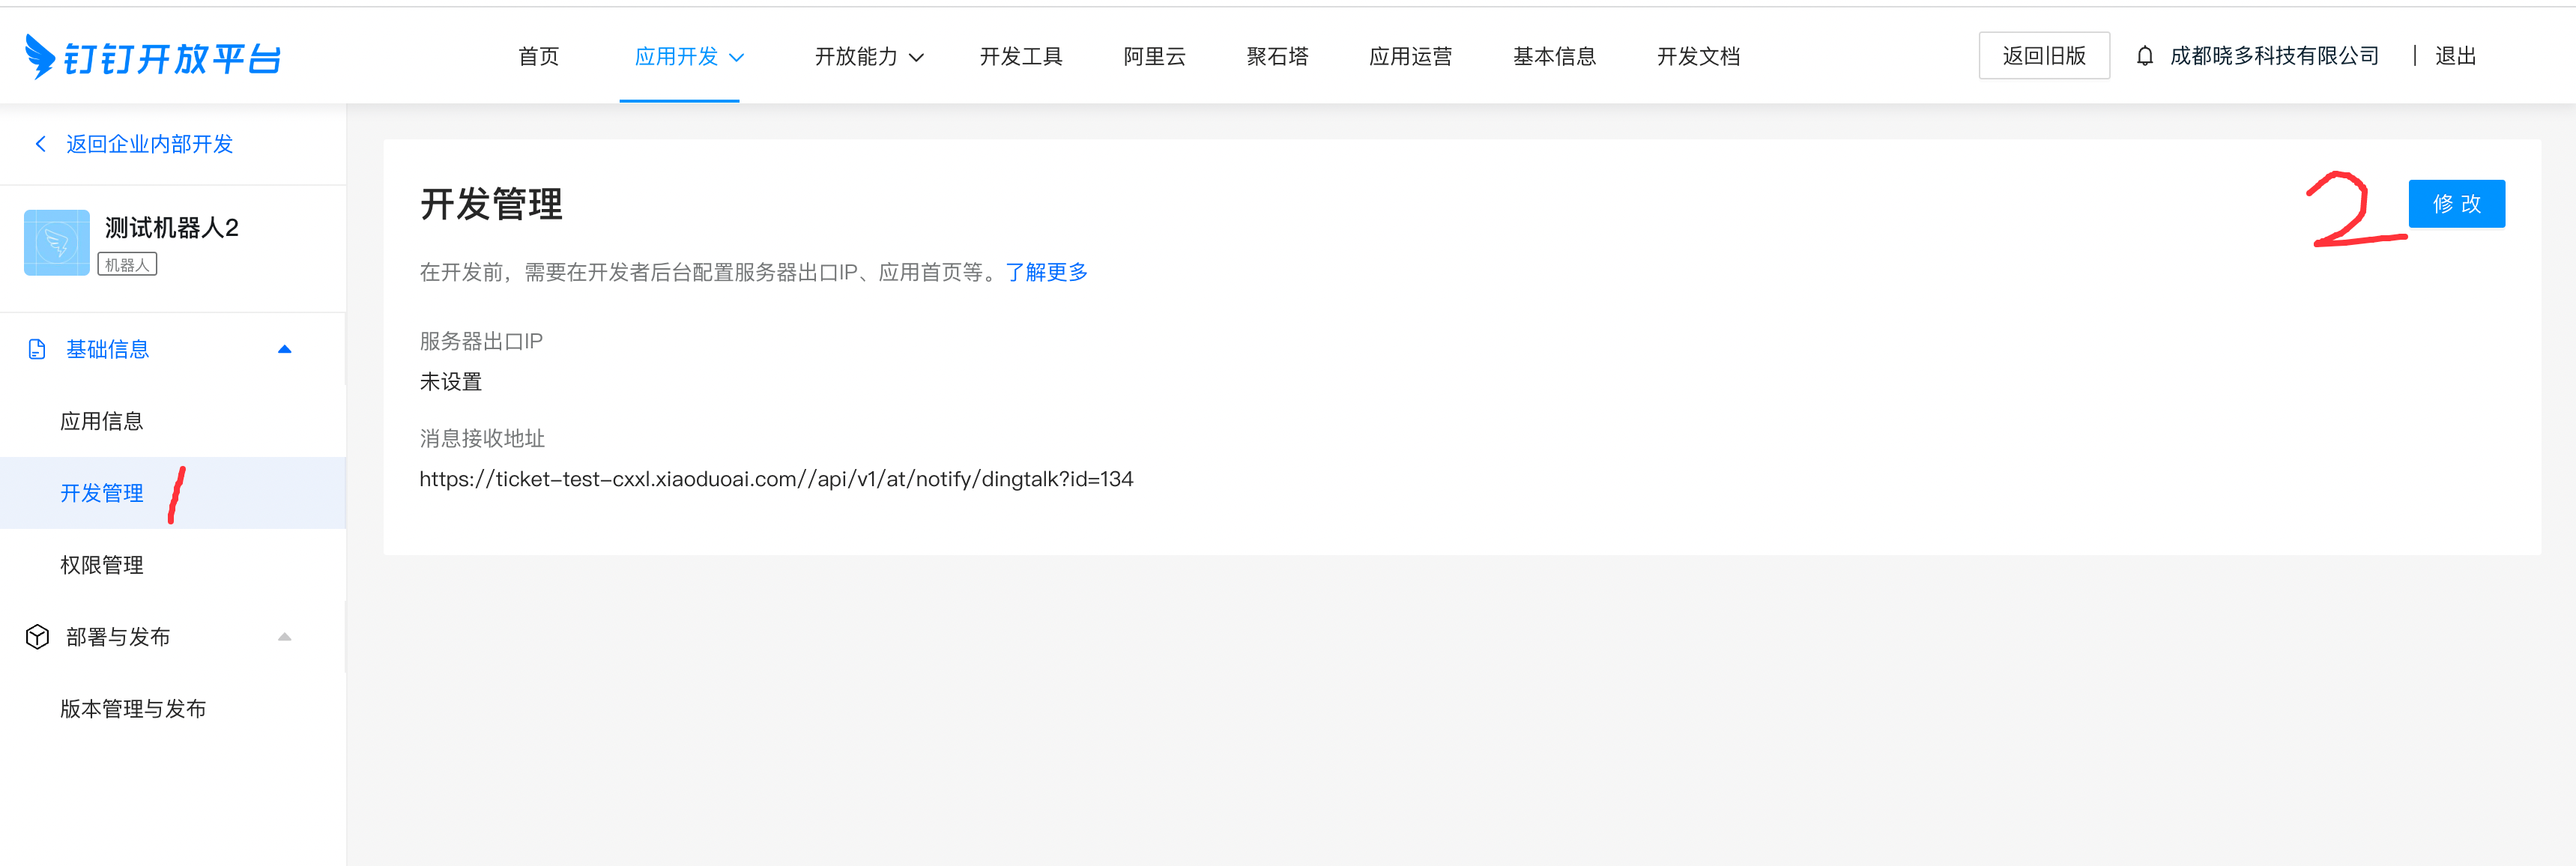Select 权限管理 in the sidebar

click(x=102, y=565)
